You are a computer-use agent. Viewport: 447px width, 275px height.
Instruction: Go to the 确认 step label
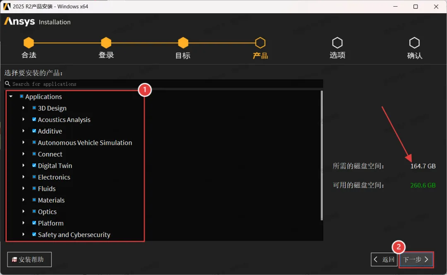tap(414, 55)
